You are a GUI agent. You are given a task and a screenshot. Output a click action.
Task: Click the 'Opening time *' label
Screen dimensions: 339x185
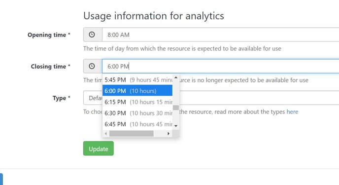[49, 35]
